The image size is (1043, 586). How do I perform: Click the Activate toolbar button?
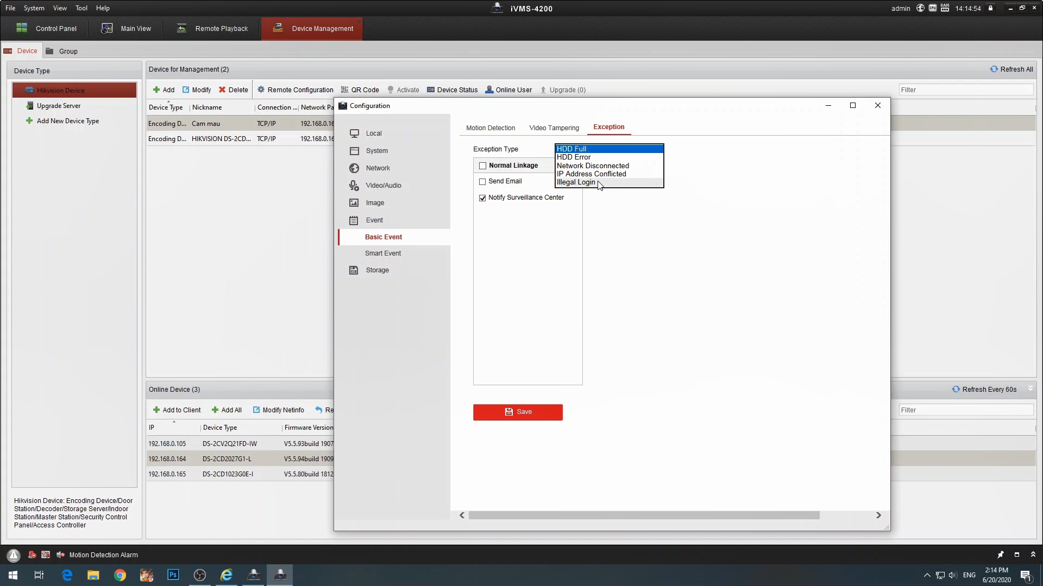403,90
